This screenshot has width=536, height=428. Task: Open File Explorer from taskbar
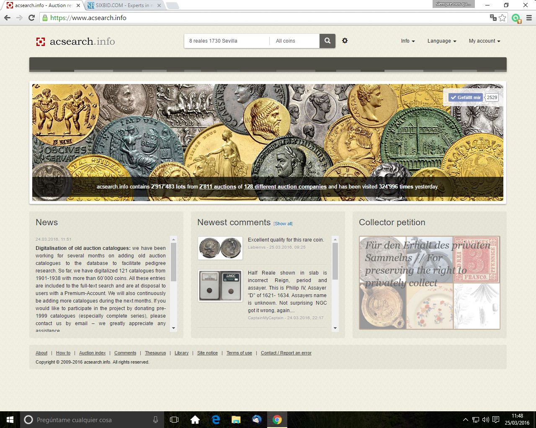(x=236, y=420)
